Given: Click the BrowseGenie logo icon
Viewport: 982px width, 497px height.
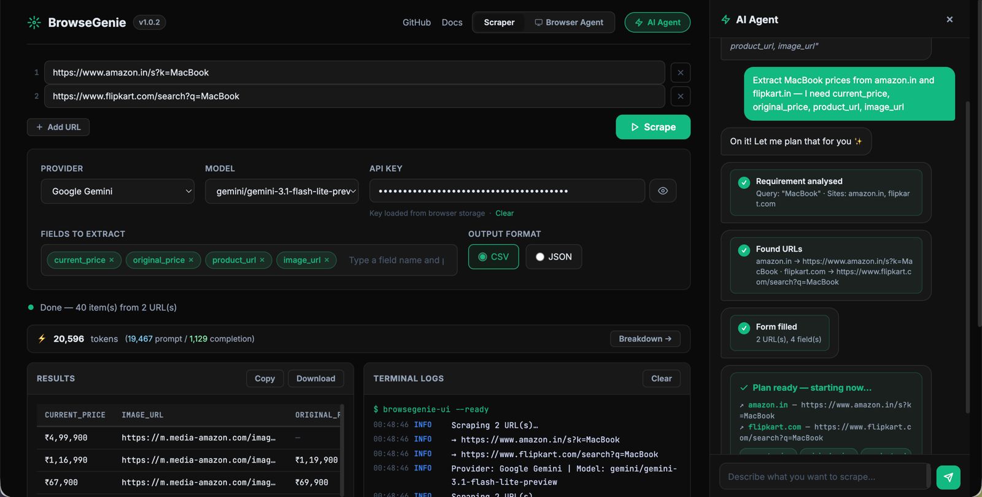Looking at the screenshot, I should click(x=34, y=23).
